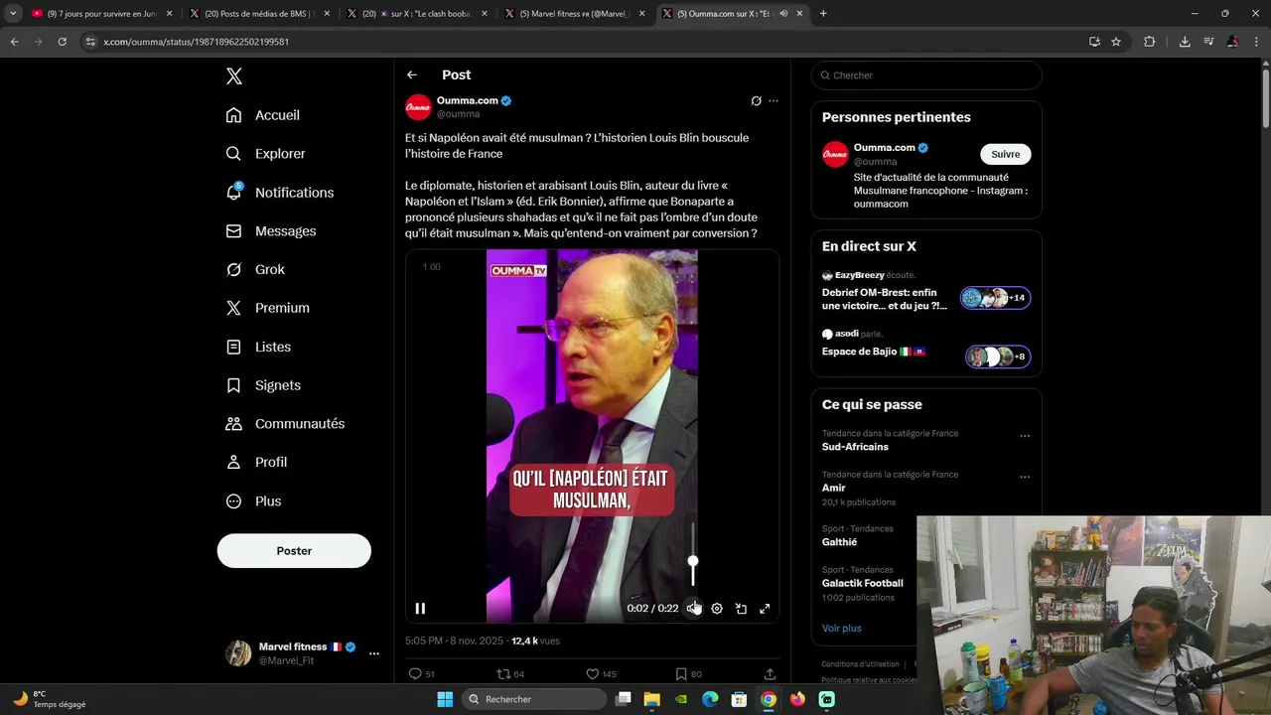Like the post with 145 likes

click(601, 673)
